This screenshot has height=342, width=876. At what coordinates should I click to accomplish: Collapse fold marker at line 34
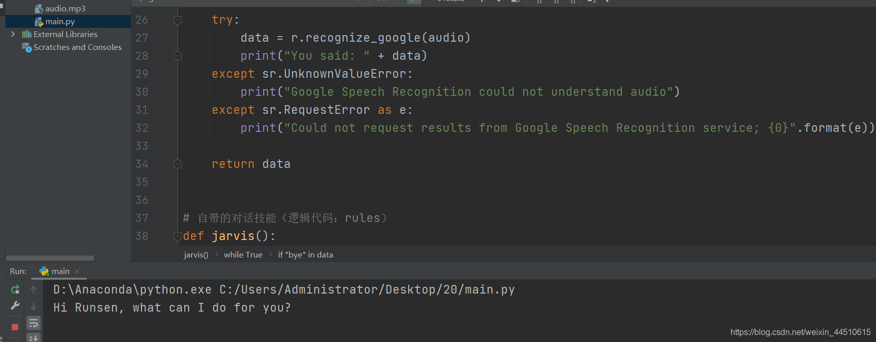tap(177, 164)
